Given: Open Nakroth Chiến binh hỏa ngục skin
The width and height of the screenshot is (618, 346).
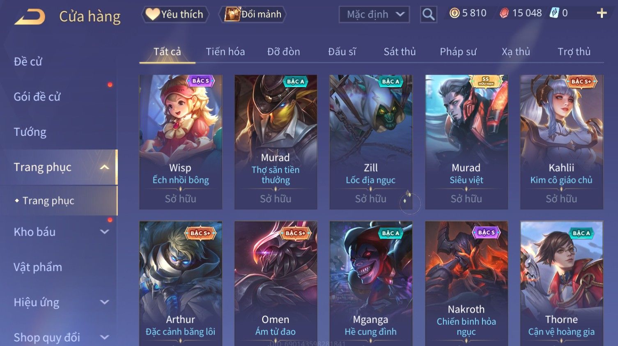Looking at the screenshot, I should click(466, 283).
